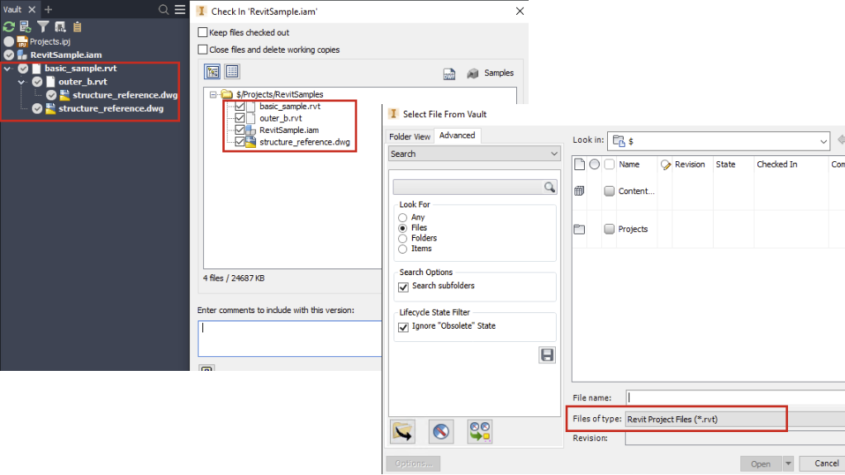The width and height of the screenshot is (845, 475).
Task: Click the blue circular cancel icon at bottom
Action: (441, 432)
